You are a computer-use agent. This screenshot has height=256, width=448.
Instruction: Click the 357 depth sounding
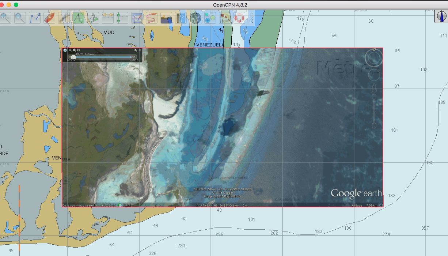coord(425,228)
